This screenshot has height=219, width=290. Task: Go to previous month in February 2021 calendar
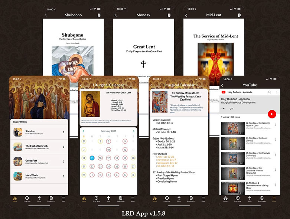coord(84,131)
